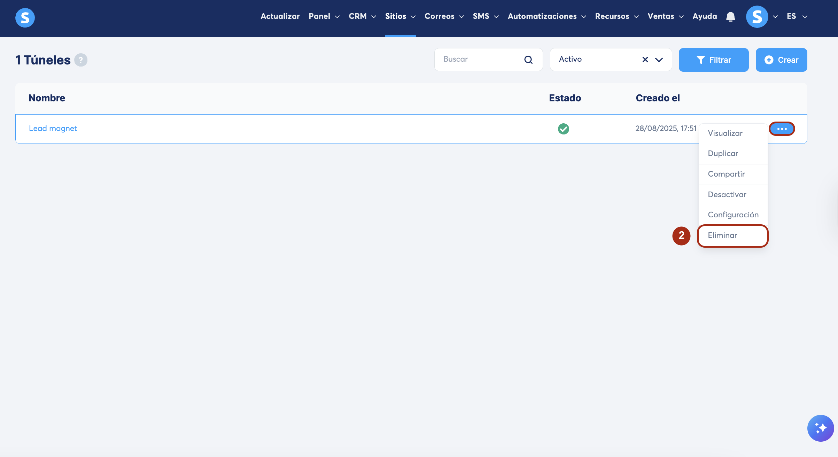Expand the Sitios menu
This screenshot has width=838, height=457.
click(400, 16)
